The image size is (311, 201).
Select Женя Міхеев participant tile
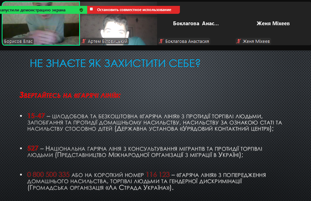[273, 23]
